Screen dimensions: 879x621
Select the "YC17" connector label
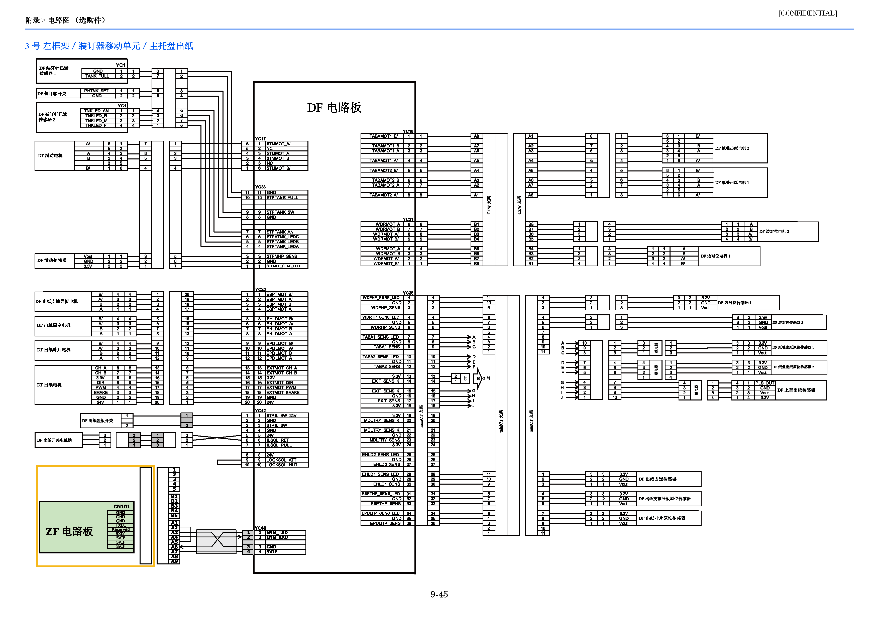[x=260, y=139]
